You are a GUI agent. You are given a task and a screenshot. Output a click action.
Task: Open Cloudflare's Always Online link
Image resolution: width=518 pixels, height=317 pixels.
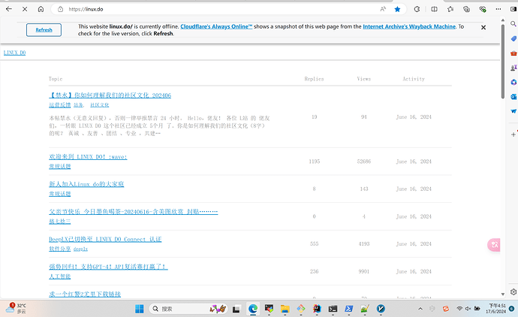216,26
